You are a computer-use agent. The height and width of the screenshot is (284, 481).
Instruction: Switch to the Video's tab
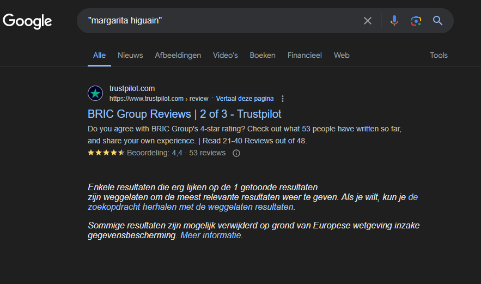[x=225, y=55]
